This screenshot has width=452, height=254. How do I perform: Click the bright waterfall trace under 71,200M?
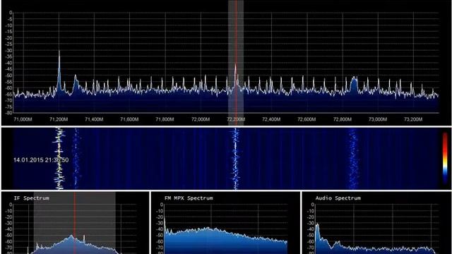tap(59, 159)
